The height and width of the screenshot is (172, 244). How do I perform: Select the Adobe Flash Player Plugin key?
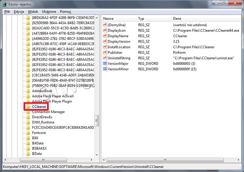(x=52, y=101)
